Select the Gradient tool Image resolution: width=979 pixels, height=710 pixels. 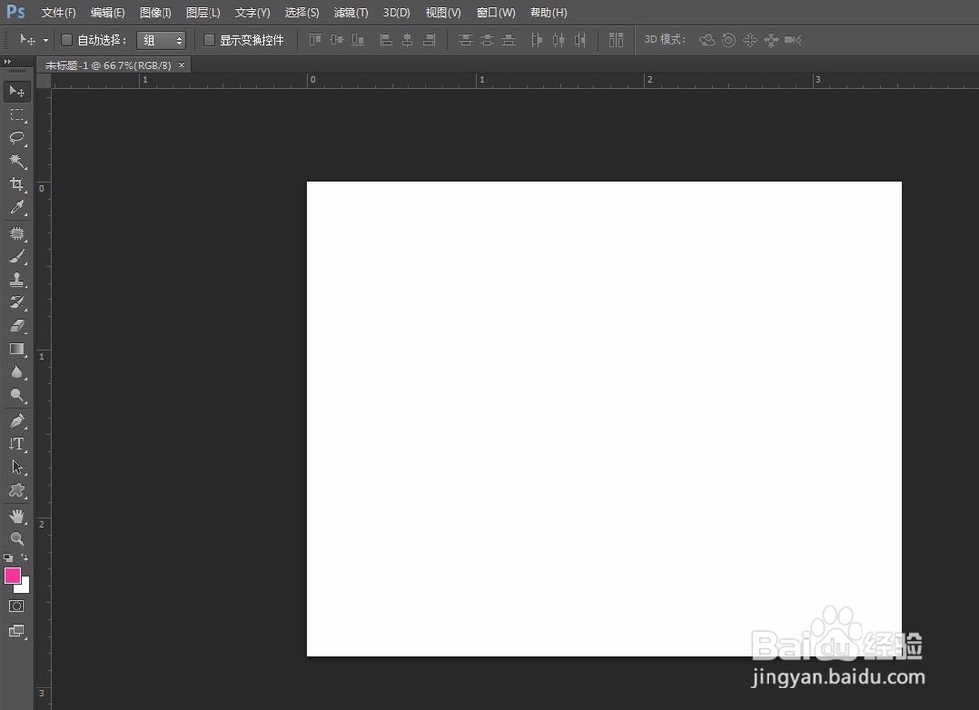click(x=17, y=349)
